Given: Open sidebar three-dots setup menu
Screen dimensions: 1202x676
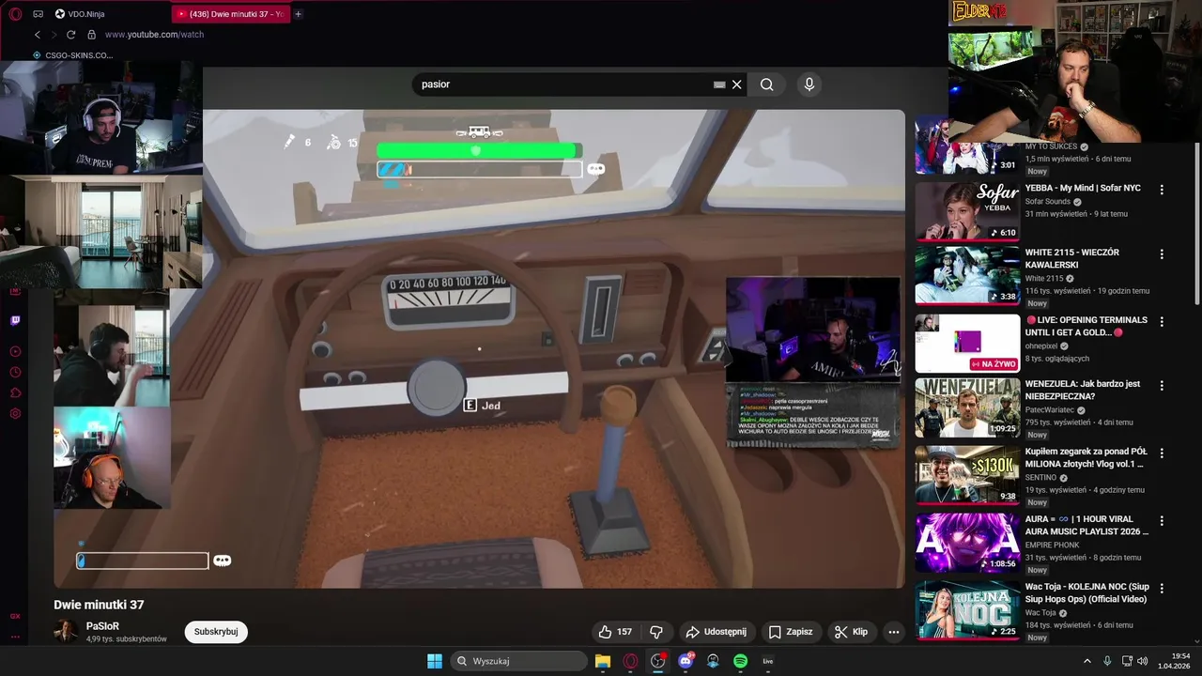Looking at the screenshot, I should (15, 637).
